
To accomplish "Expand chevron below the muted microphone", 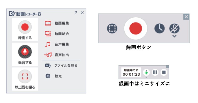I will click(x=174, y=36).
